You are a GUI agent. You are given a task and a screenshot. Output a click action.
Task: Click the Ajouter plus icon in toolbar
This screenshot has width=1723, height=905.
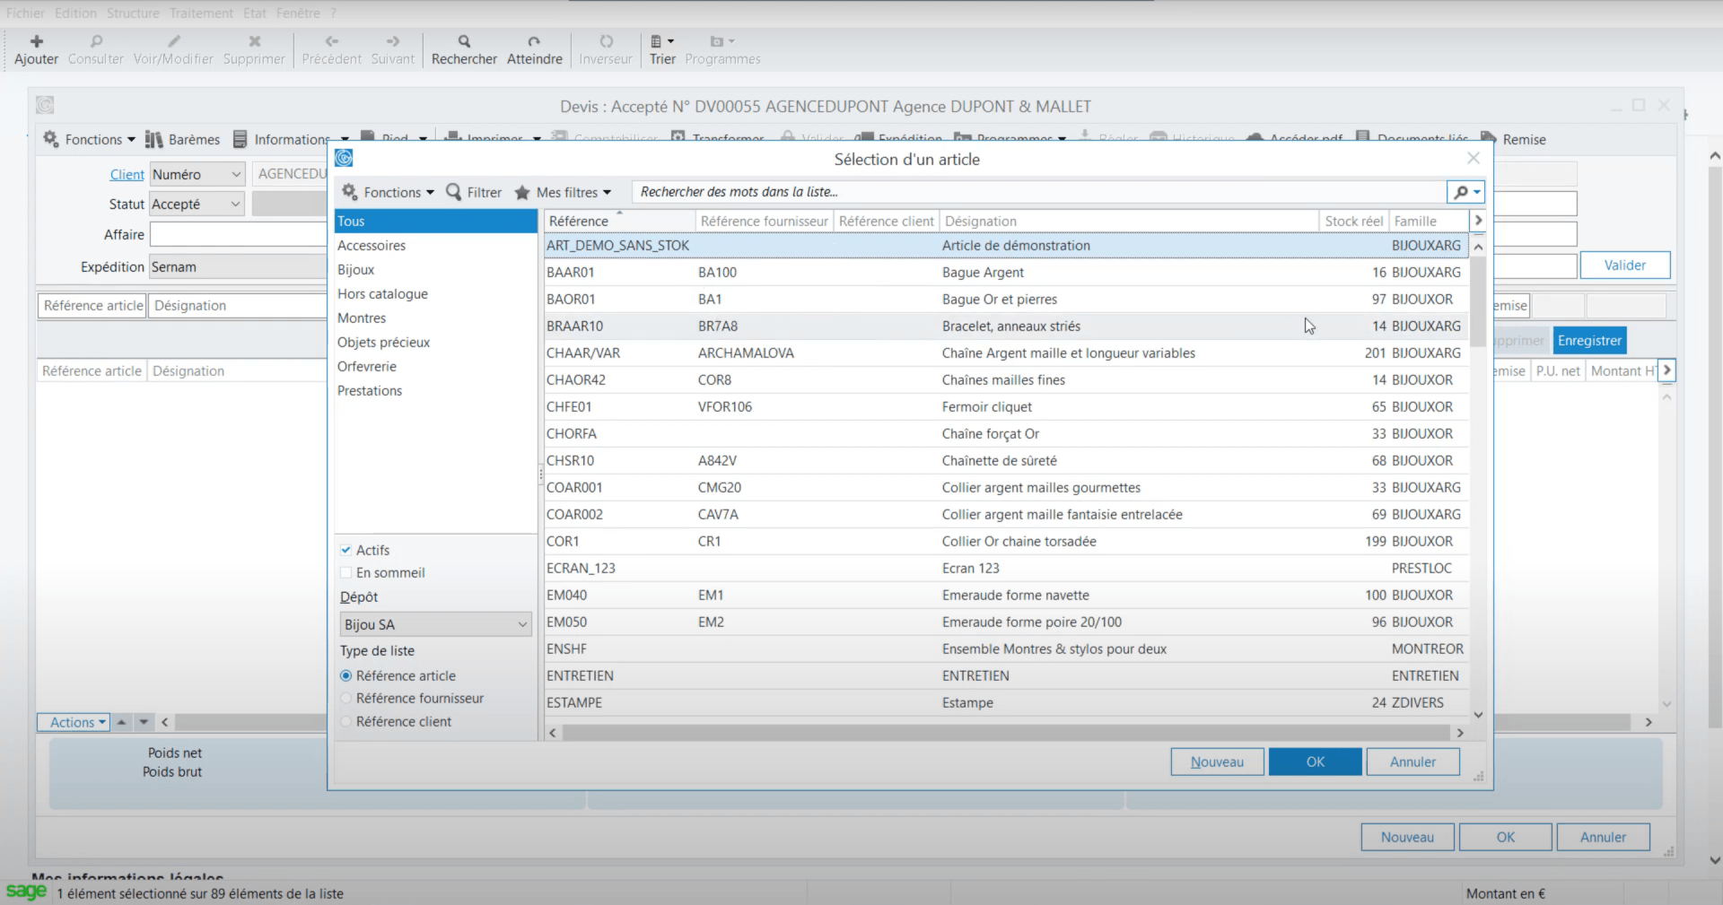pos(37,41)
